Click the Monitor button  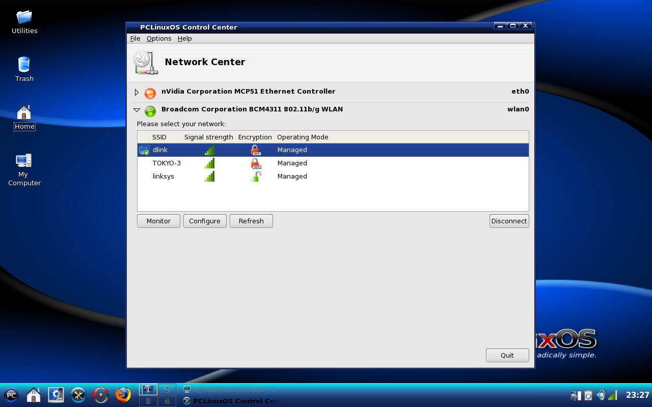pos(158,221)
